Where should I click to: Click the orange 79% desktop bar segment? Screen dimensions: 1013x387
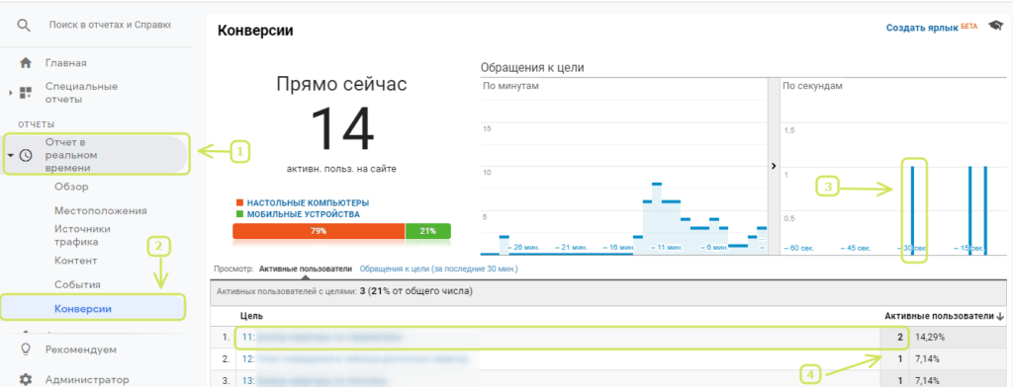click(x=319, y=232)
